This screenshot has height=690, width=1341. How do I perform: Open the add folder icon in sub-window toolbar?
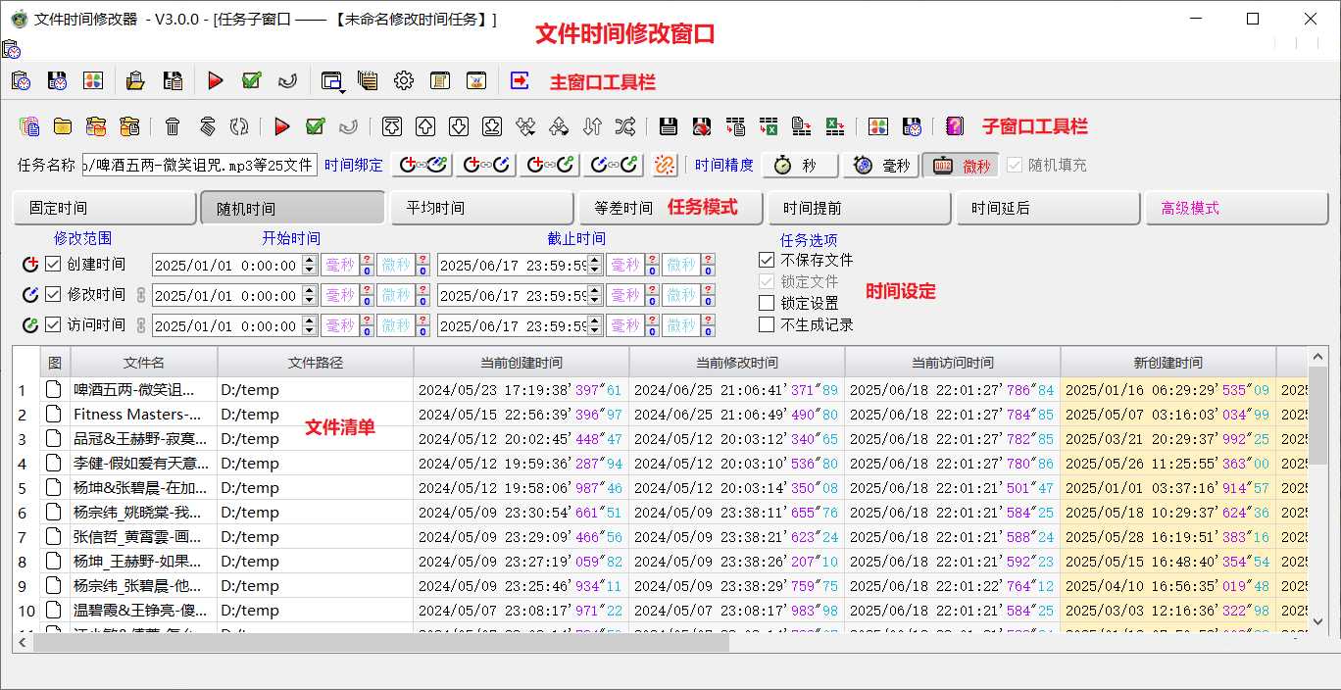(x=62, y=126)
